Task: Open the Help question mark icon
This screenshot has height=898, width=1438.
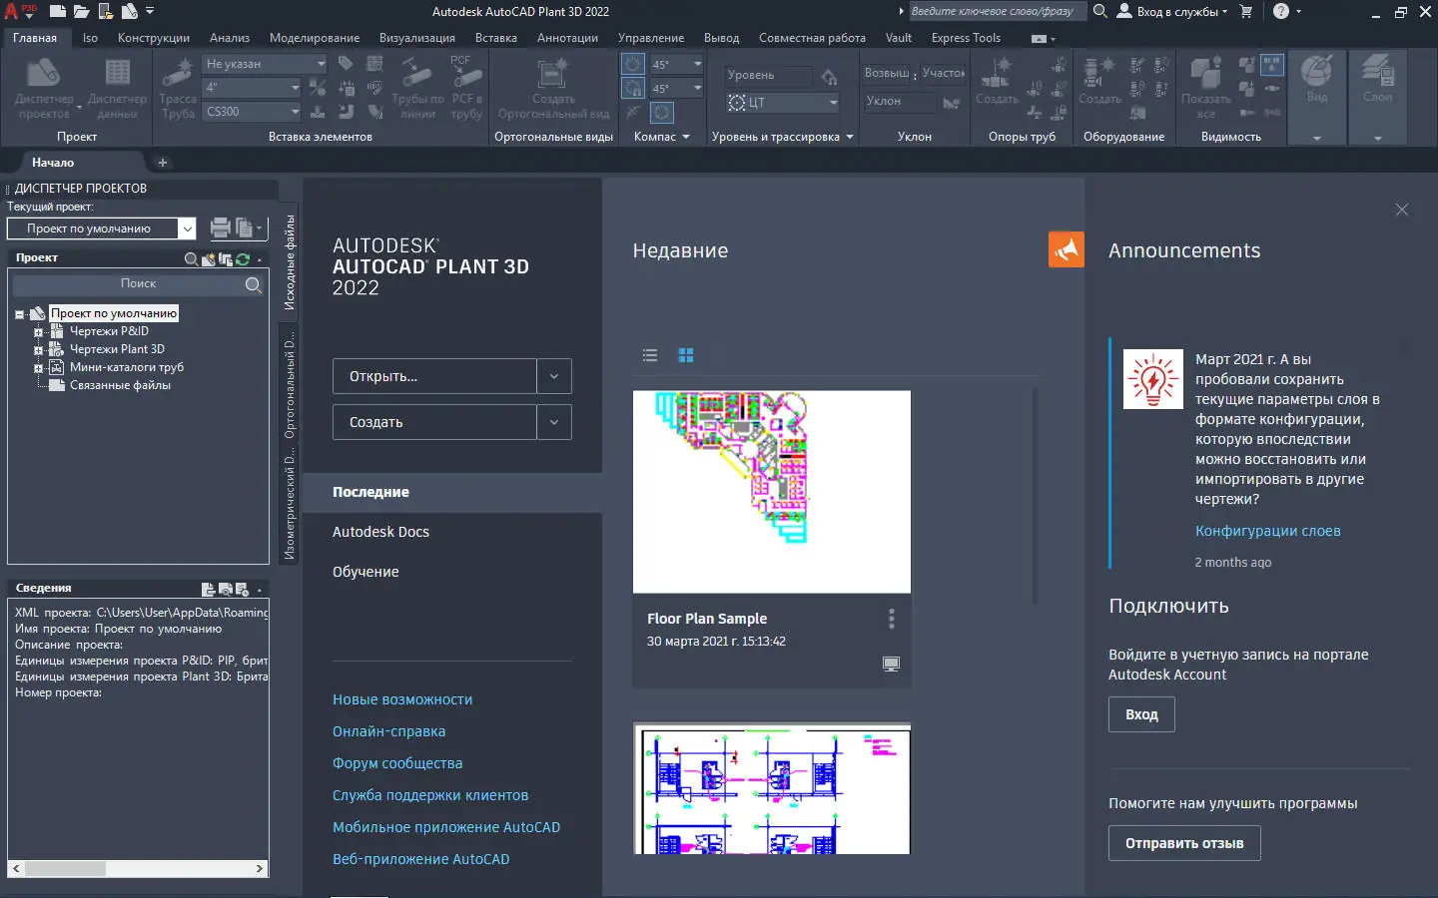Action: pos(1281,12)
